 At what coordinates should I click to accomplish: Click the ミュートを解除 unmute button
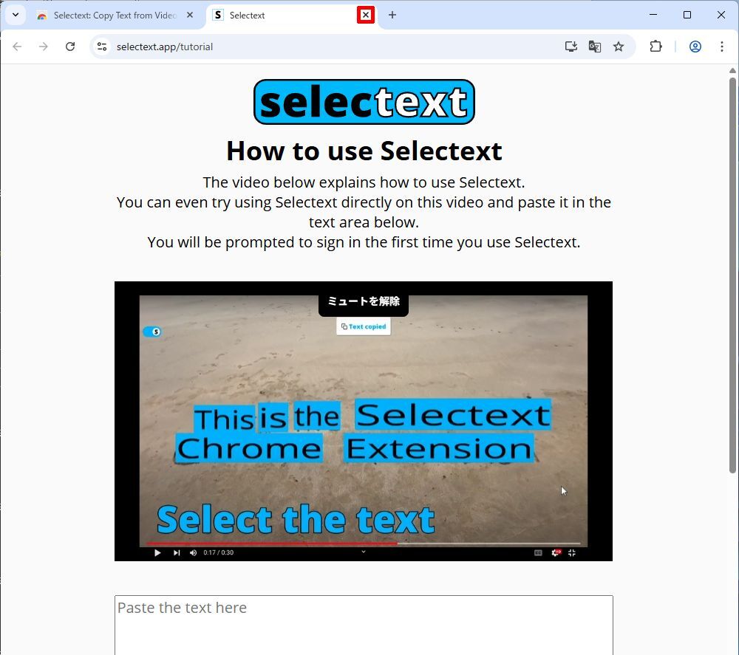pos(364,301)
